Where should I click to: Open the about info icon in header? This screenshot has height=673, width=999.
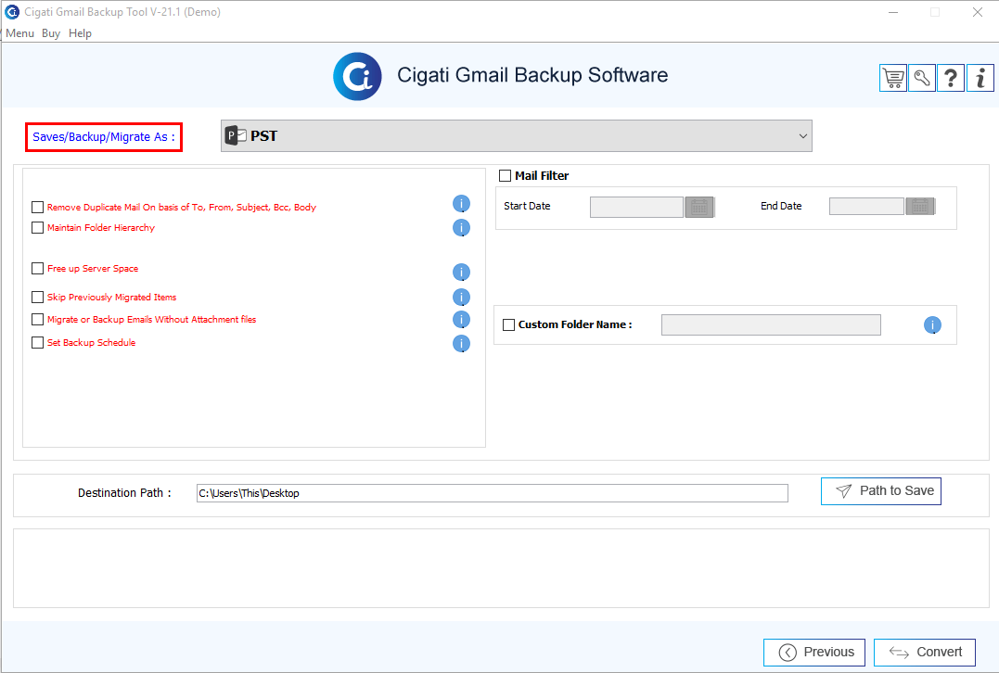(980, 78)
